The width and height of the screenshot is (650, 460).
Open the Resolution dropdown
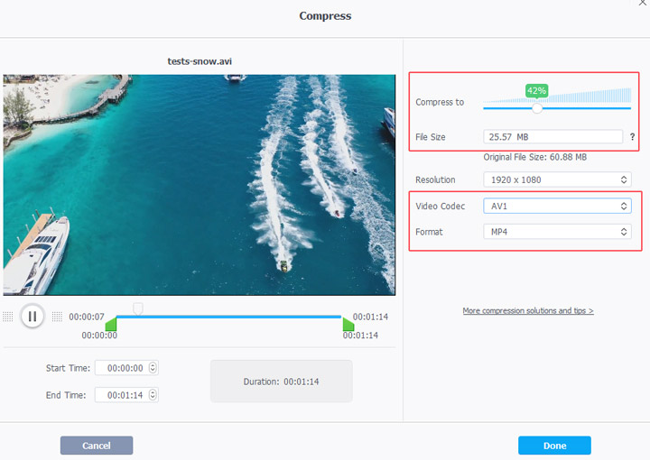click(x=557, y=179)
